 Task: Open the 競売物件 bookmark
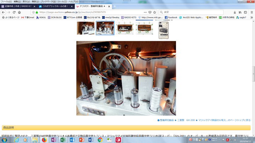211,17
